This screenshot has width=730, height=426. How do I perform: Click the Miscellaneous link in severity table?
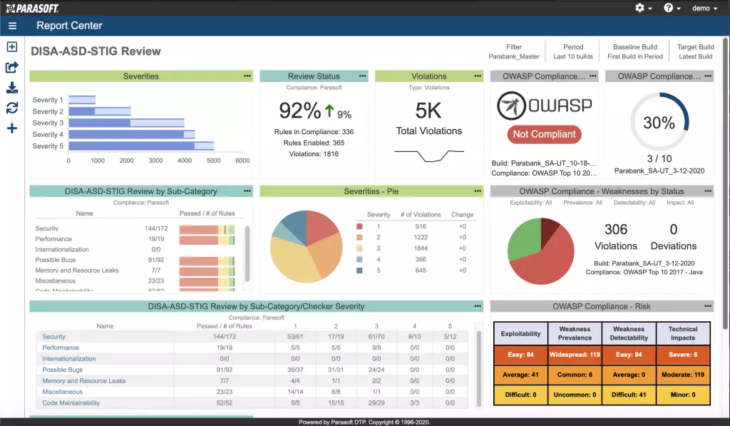[x=63, y=392]
